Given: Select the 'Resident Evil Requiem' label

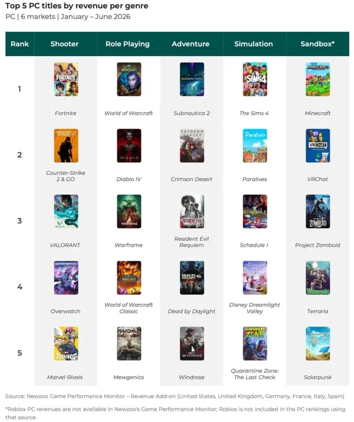Looking at the screenshot, I should 192,242.
